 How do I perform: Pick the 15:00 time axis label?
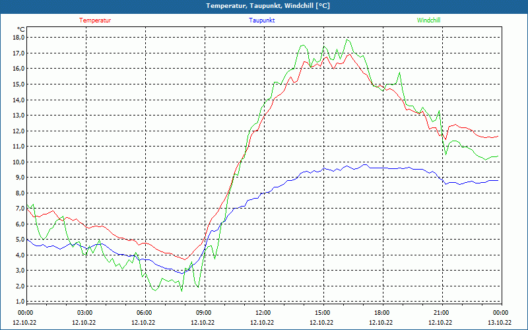click(323, 313)
